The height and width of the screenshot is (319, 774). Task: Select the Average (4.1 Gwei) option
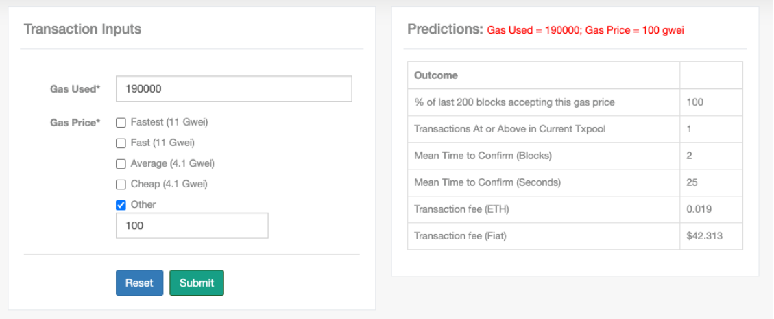pyautogui.click(x=121, y=164)
